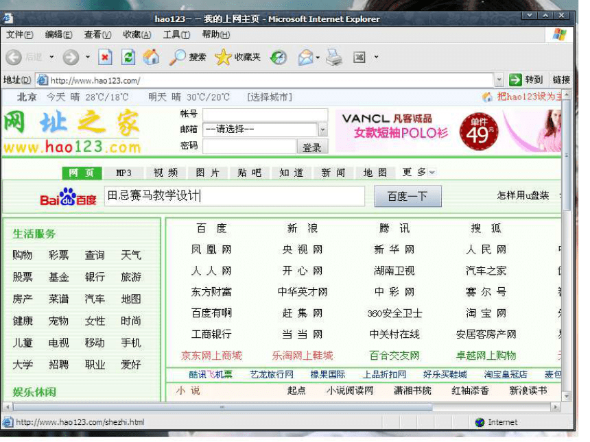Click the house icon beside 把hao123设为主页
The image size is (590, 442).
coord(487,97)
